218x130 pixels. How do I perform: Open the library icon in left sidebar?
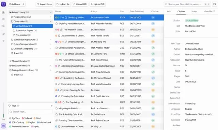point(3,13)
